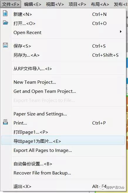Click the open folder icon

click(x=6, y=23)
